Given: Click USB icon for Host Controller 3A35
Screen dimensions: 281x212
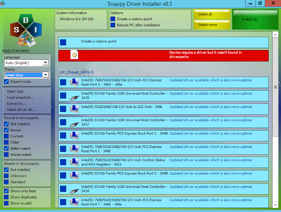Looking at the screenshot, I should coord(74,98).
